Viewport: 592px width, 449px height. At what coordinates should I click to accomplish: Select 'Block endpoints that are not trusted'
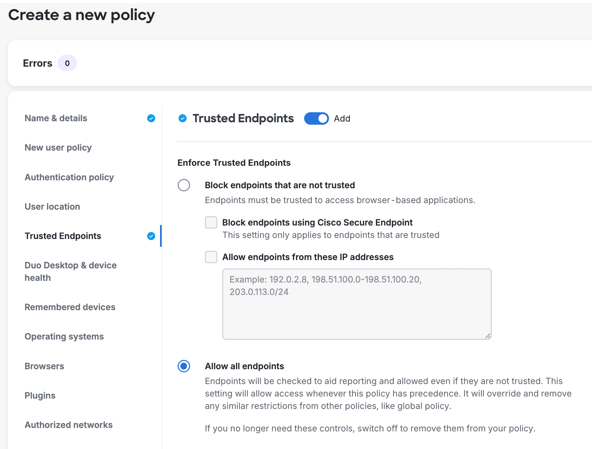184,185
